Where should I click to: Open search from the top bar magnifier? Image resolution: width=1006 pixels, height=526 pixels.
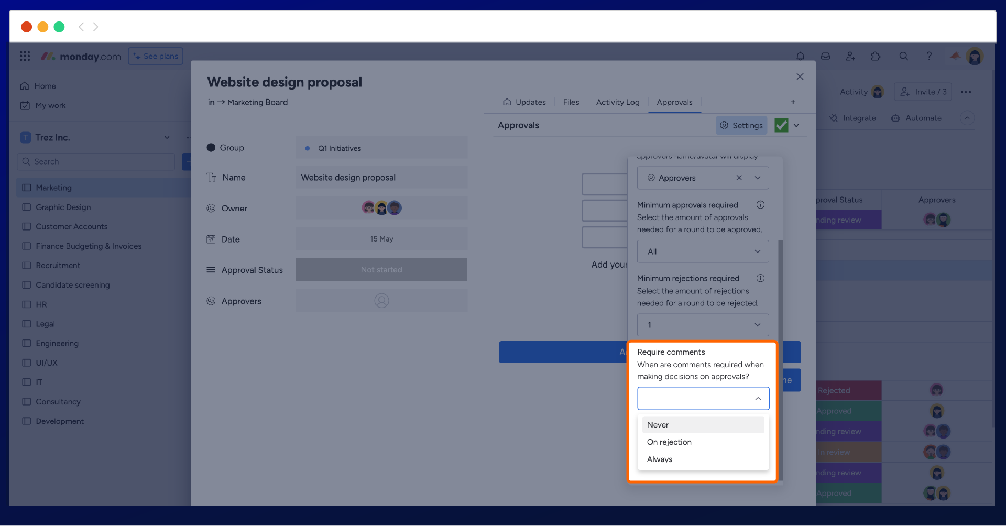click(903, 56)
